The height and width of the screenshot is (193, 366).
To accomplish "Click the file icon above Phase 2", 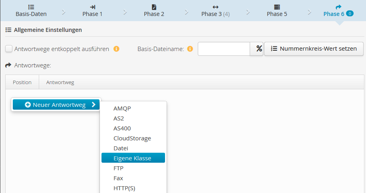I will [154, 7].
